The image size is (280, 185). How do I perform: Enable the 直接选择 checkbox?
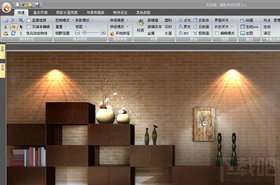click(x=28, y=21)
